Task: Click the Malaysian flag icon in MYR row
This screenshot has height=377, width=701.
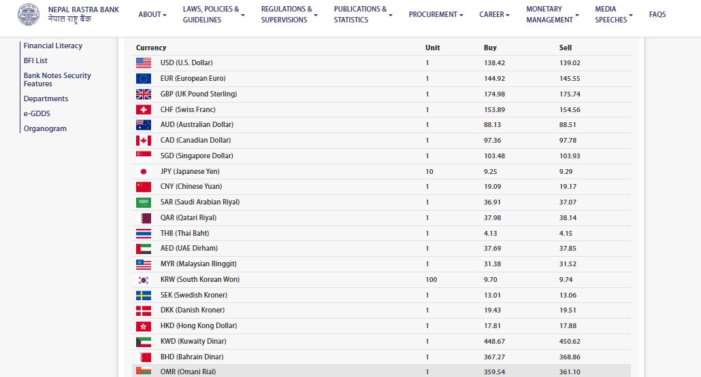Action: coord(144,264)
